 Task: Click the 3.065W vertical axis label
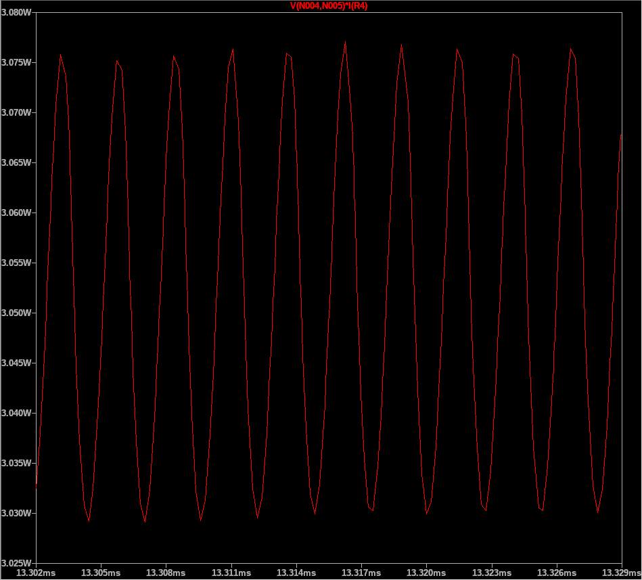[16, 162]
